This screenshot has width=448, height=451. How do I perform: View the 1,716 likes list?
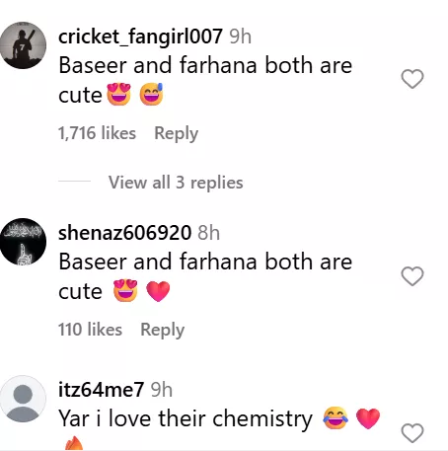(97, 133)
